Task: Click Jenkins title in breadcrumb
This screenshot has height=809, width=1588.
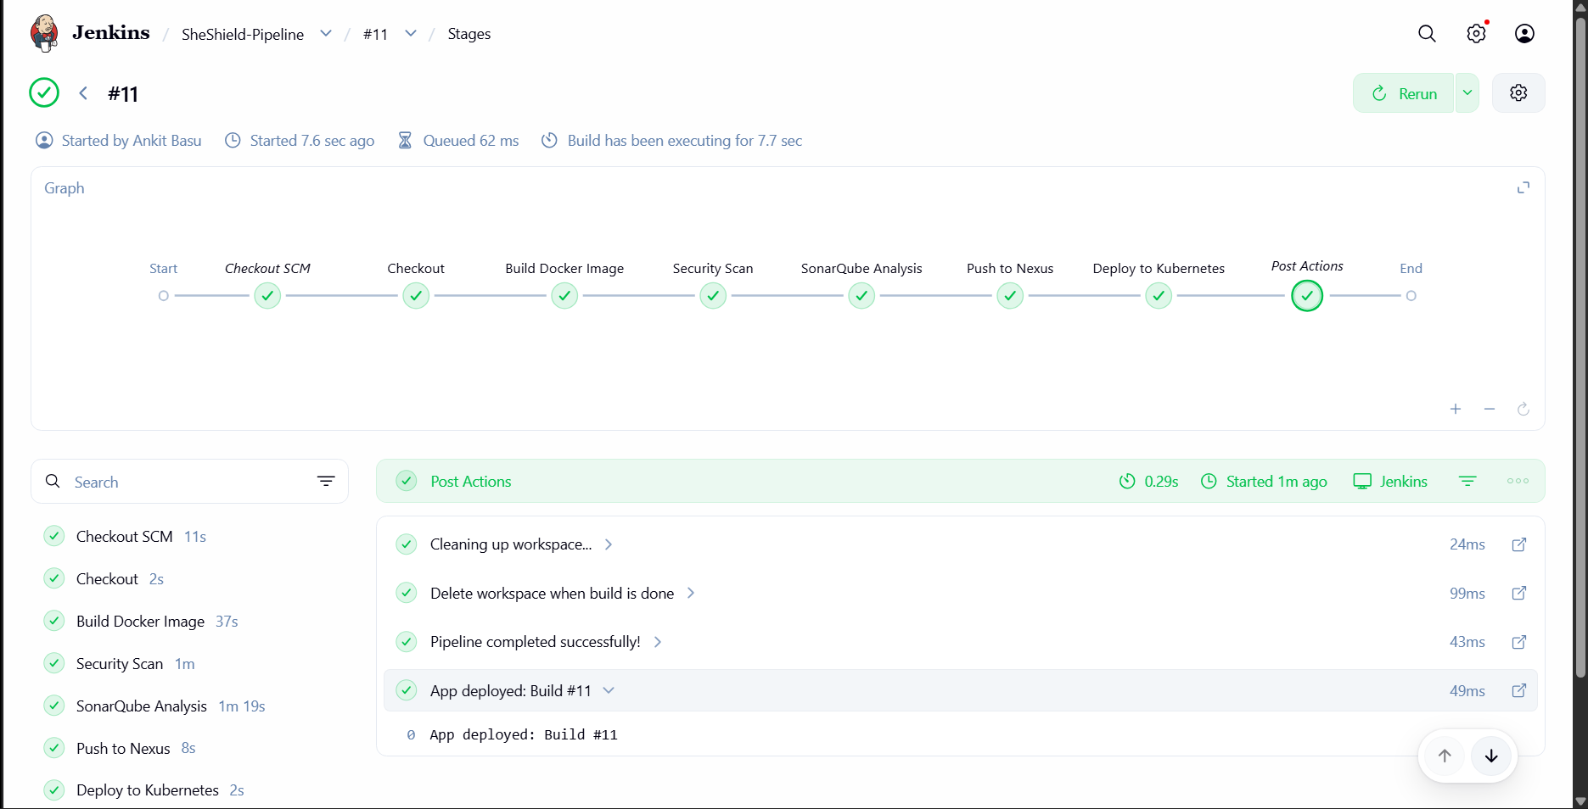Action: point(111,33)
